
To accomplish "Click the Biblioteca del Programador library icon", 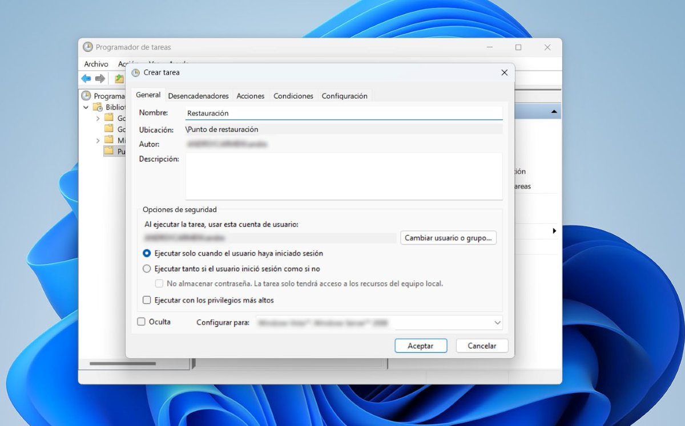I will tap(98, 107).
